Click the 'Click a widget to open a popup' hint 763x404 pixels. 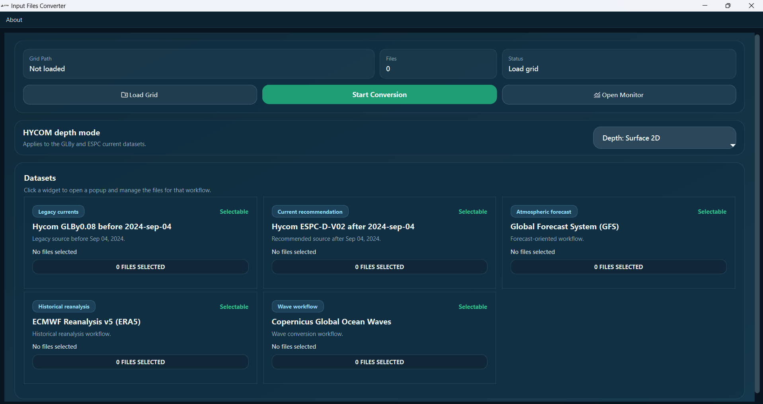pyautogui.click(x=117, y=190)
